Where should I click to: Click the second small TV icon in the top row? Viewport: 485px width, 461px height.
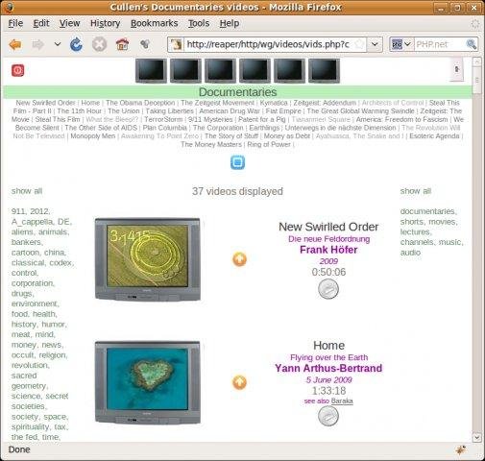point(185,71)
